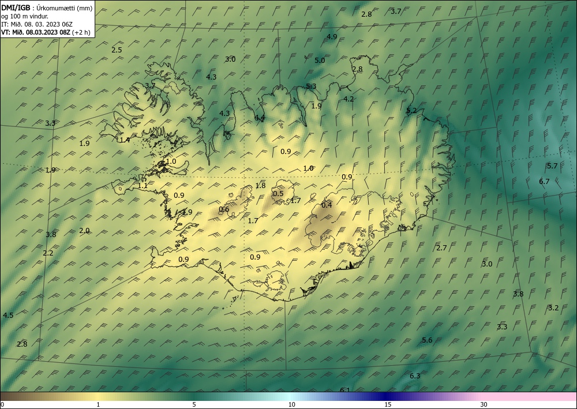Click the 0.5 value on Hofsjökull glacier

pos(278,194)
